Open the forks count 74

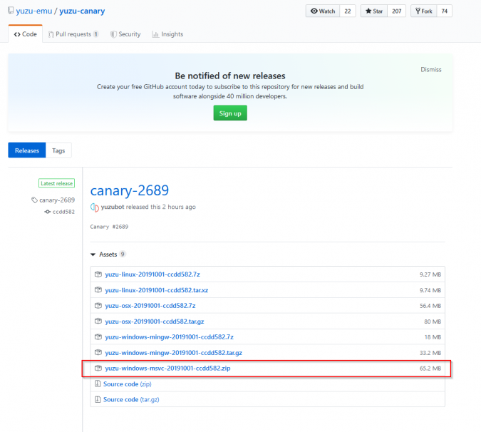coord(445,11)
